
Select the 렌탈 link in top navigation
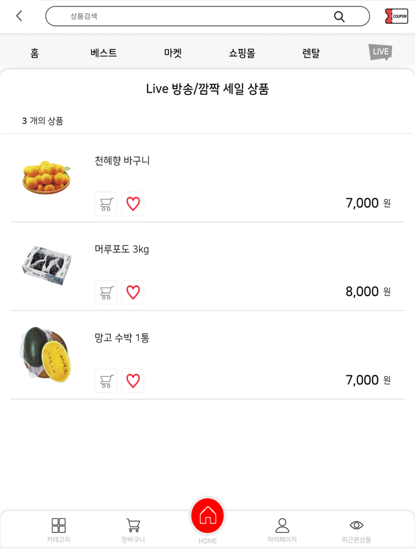pos(310,52)
